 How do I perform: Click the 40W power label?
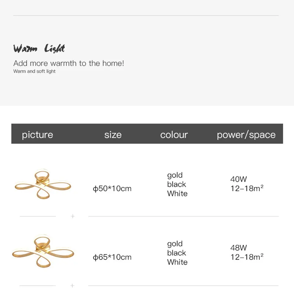[239, 179]
